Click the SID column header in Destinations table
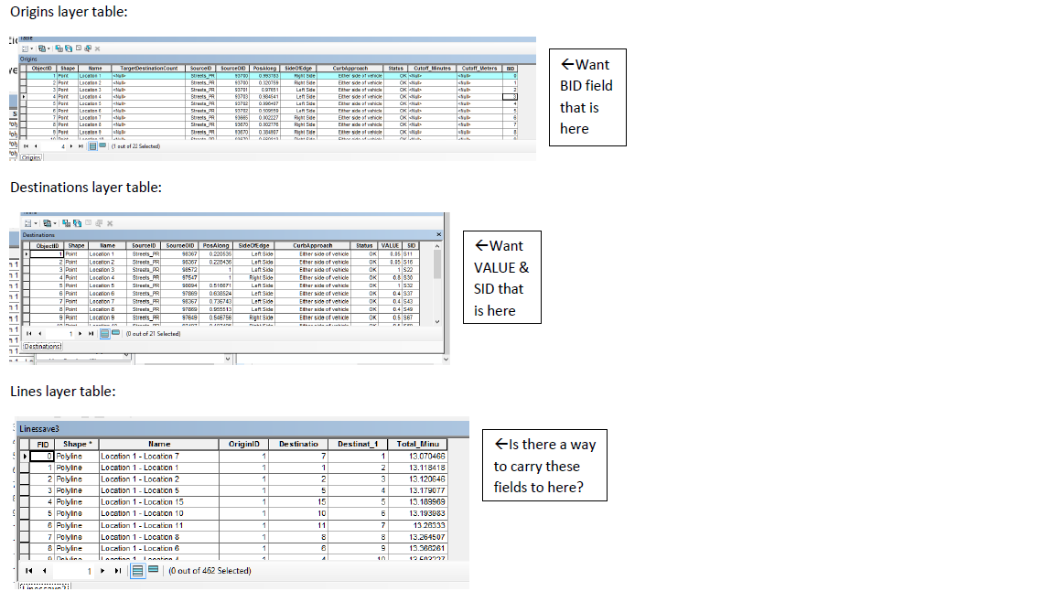Viewport: 1054px width, 613px height. (411, 246)
